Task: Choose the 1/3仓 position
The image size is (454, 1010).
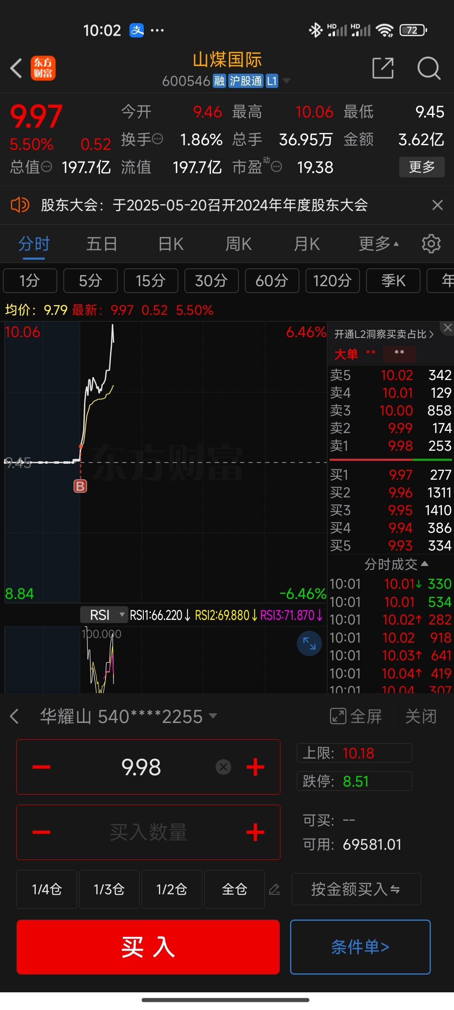Action: pyautogui.click(x=109, y=889)
